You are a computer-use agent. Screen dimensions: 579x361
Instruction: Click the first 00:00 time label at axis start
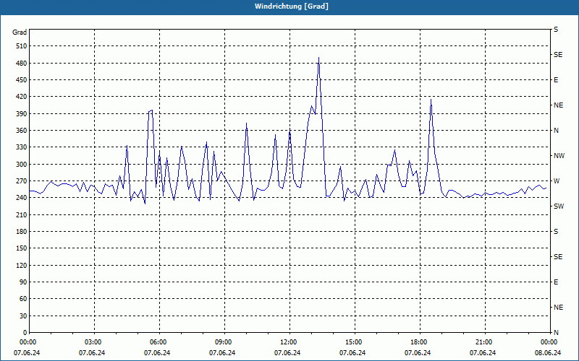[28, 342]
